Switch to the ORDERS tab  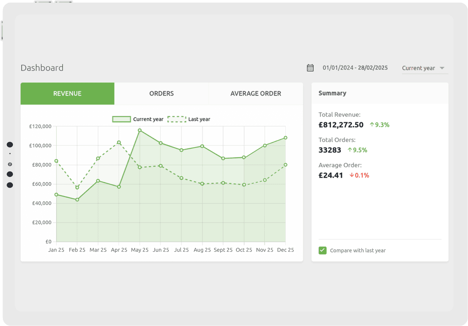tap(162, 94)
